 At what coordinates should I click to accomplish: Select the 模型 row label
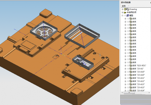(x=131, y=16)
